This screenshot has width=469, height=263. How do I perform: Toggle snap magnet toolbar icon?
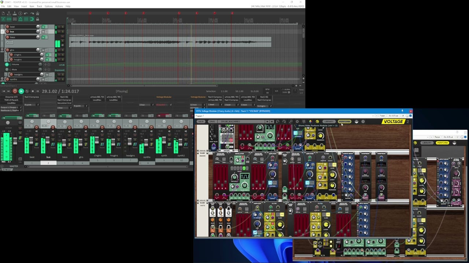32,19
